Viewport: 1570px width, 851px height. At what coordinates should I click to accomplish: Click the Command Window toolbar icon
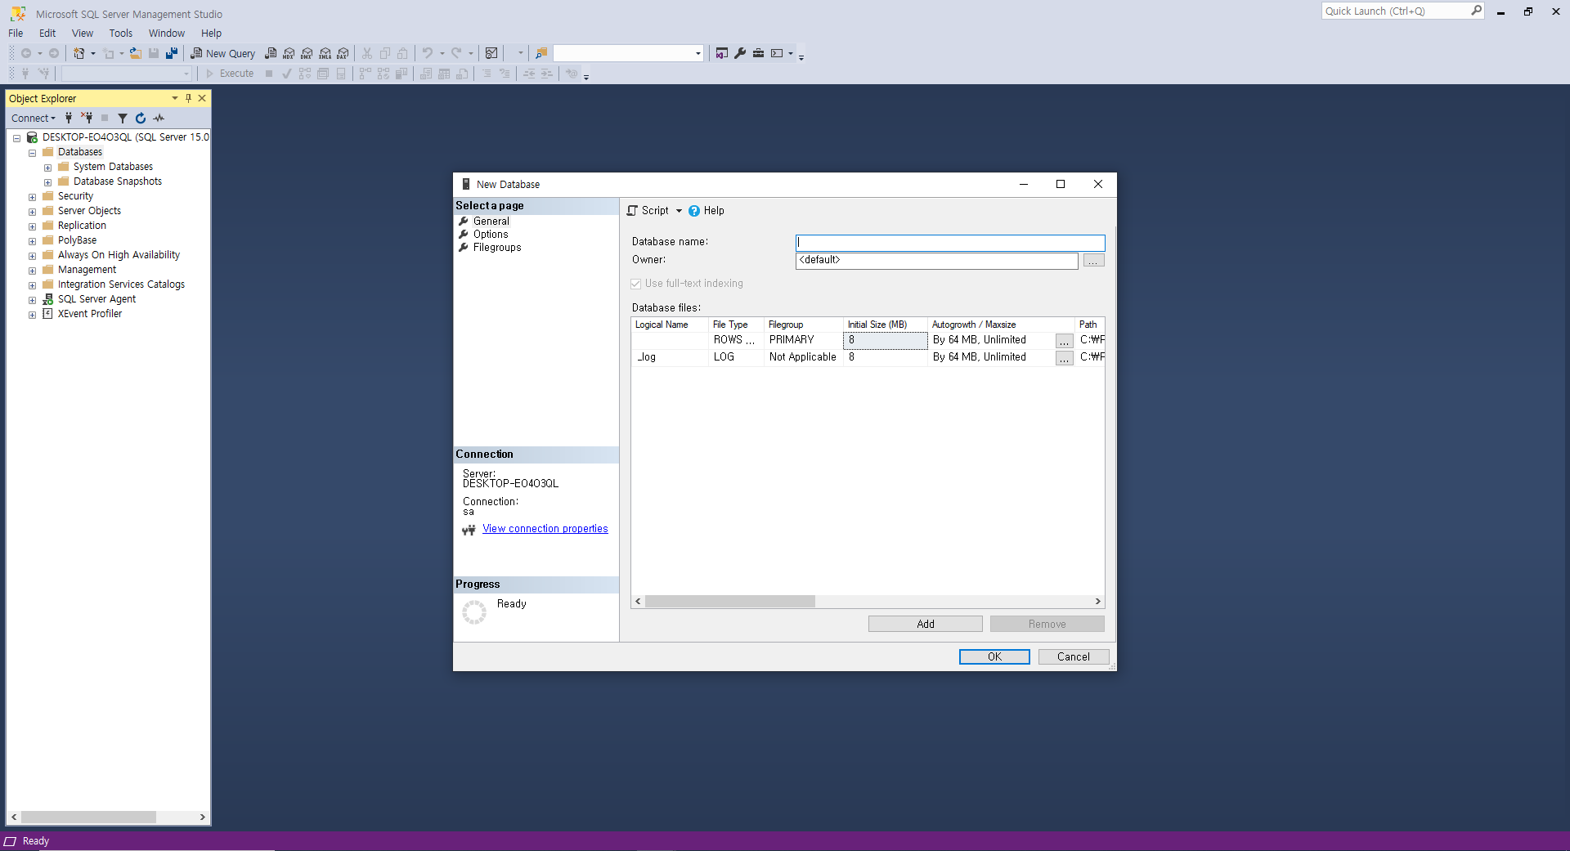tap(777, 53)
